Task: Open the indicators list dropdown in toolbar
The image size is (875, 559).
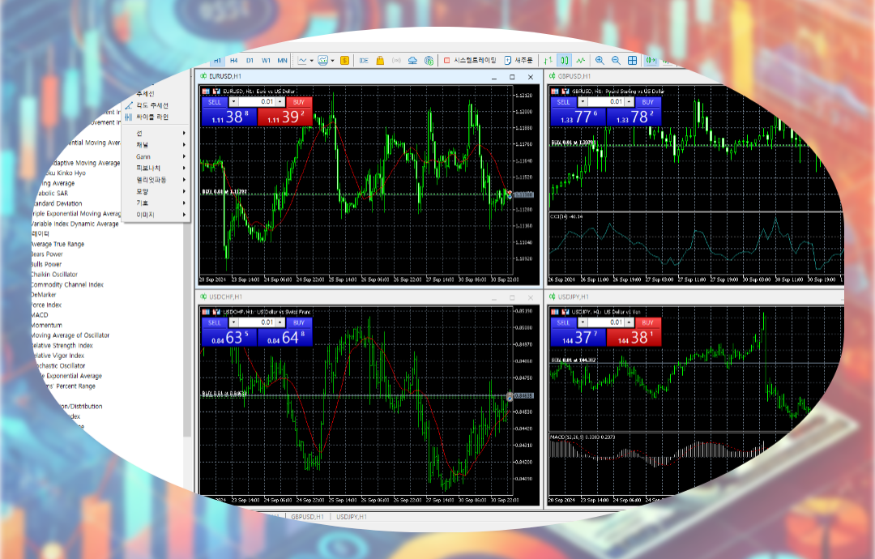Action: coord(332,60)
